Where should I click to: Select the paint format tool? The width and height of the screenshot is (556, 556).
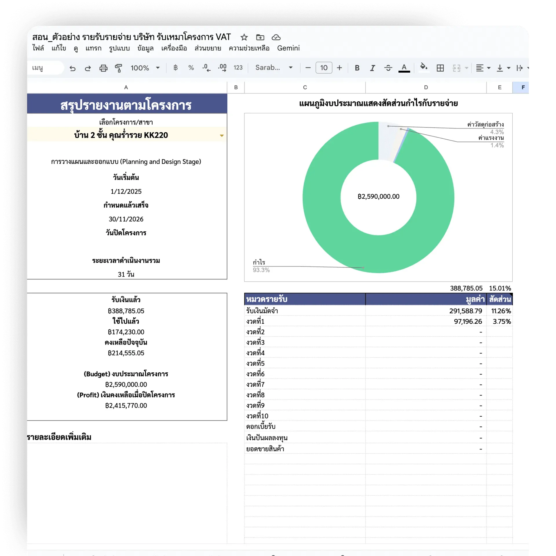pyautogui.click(x=118, y=68)
